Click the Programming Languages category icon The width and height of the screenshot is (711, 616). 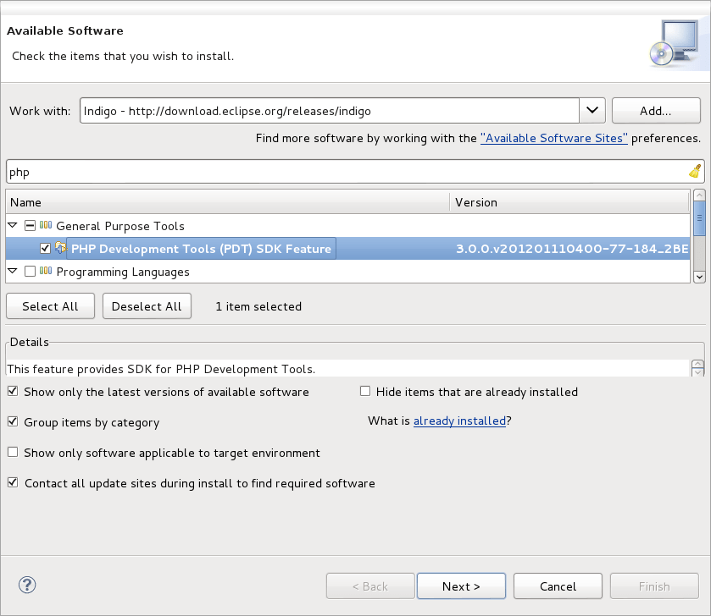(46, 271)
